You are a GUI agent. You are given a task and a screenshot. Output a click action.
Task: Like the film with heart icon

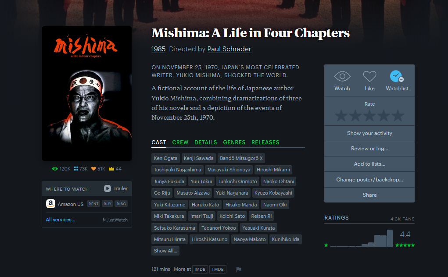[x=369, y=76]
